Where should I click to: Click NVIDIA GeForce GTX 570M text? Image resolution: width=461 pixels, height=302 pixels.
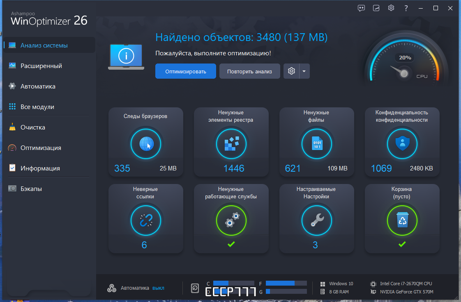(x=407, y=292)
